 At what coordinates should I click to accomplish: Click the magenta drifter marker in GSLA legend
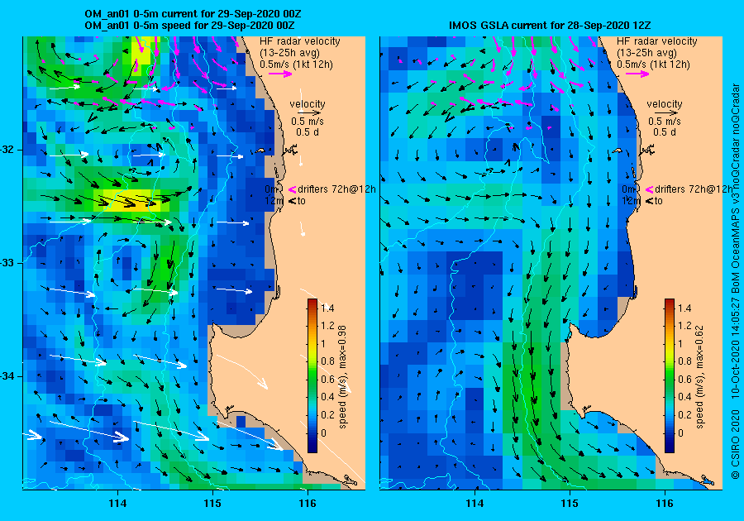(650, 189)
